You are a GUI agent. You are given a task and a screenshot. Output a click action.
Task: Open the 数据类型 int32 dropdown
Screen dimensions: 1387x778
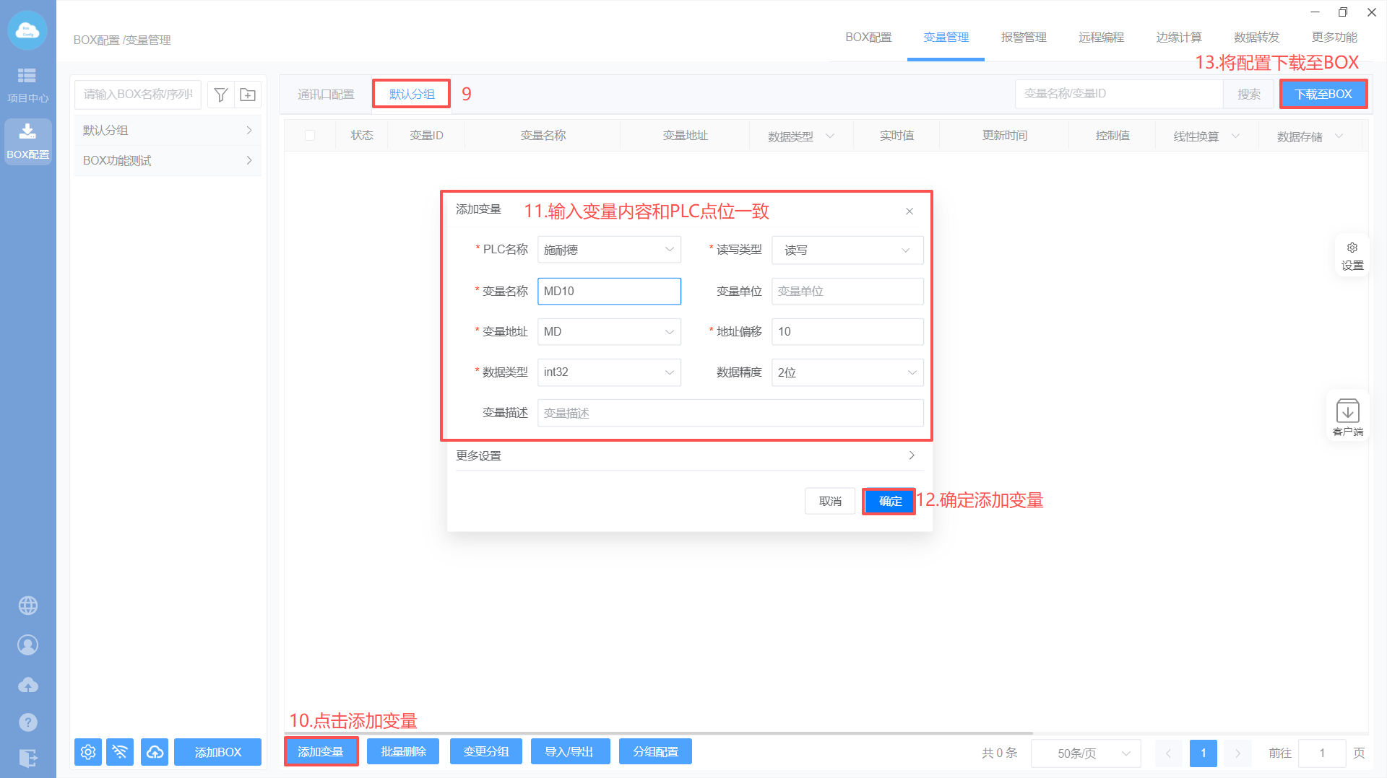[x=608, y=372]
